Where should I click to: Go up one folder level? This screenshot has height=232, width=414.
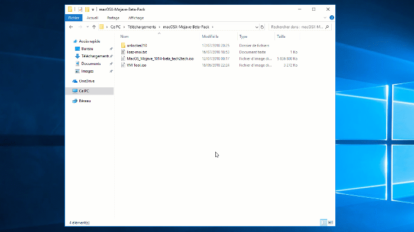[x=94, y=27]
